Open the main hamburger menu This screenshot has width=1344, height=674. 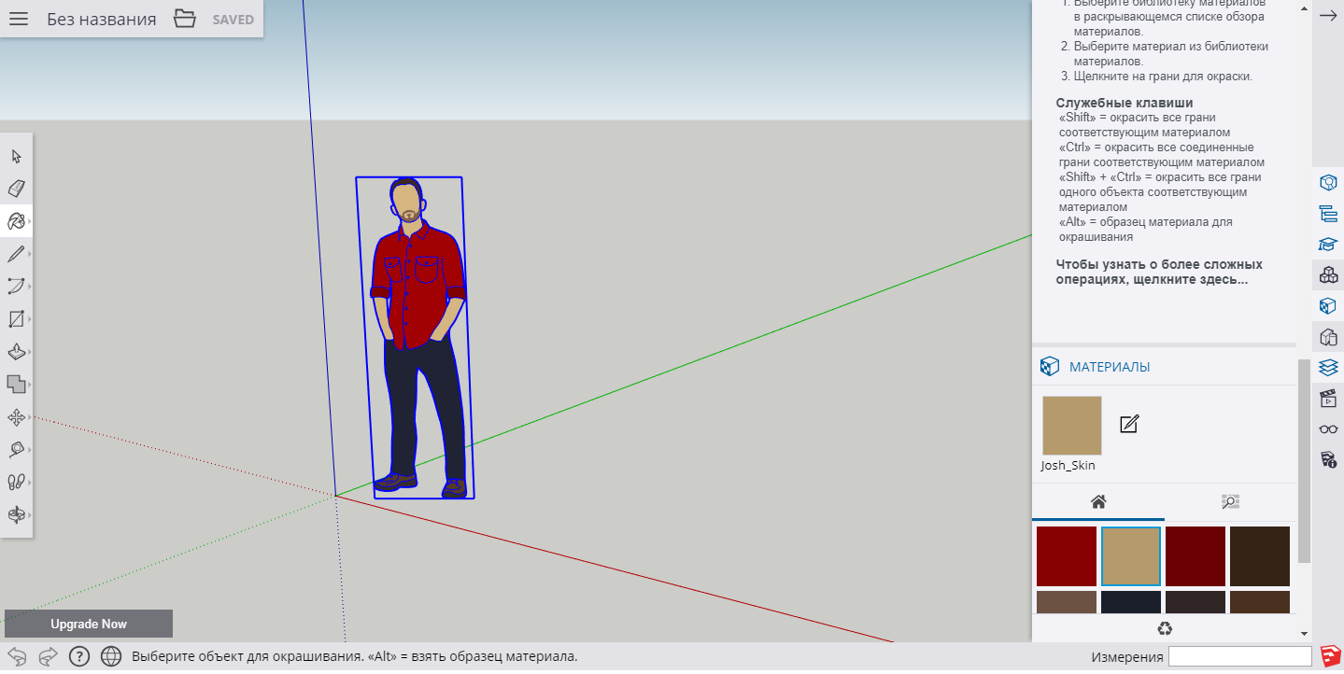click(18, 18)
